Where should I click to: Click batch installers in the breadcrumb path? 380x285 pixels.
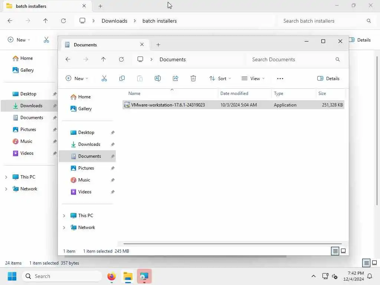(160, 21)
